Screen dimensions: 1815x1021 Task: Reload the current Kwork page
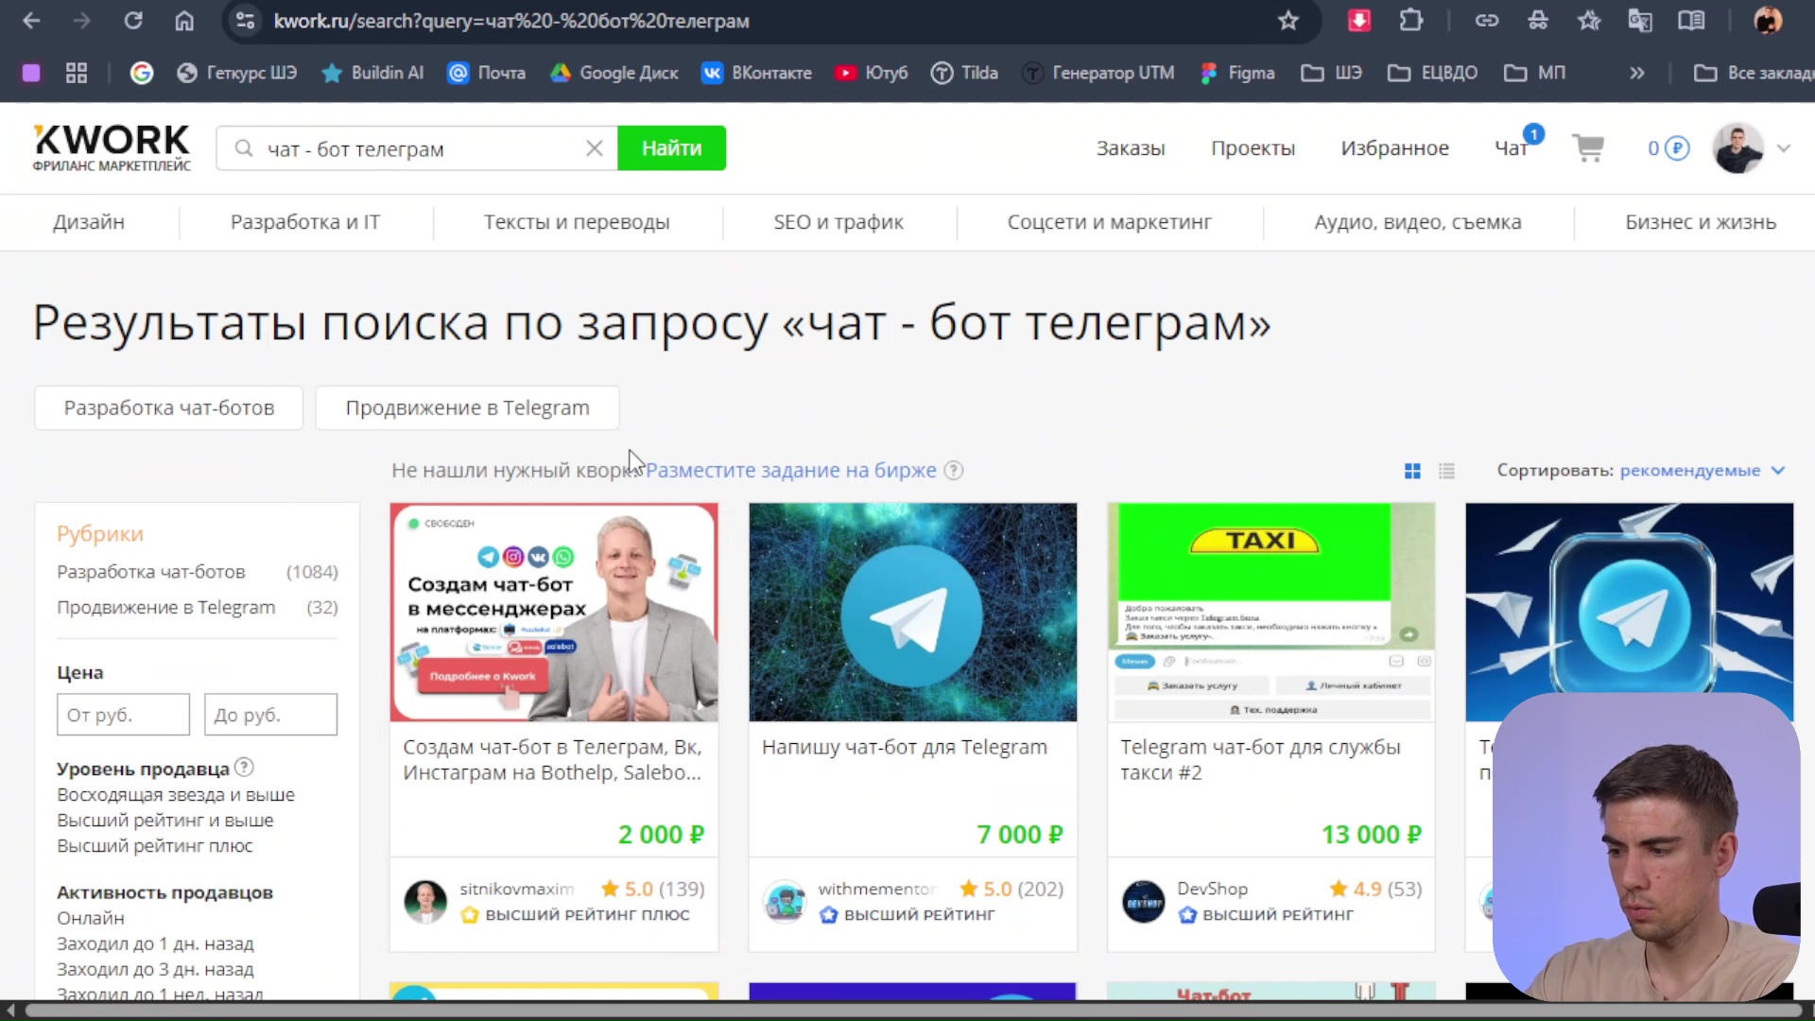(133, 21)
